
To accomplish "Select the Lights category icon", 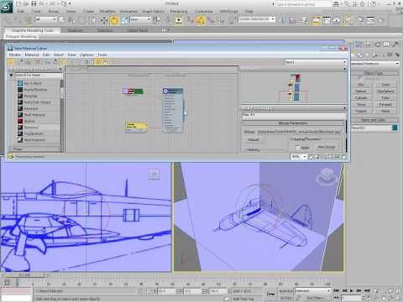I will (x=368, y=55).
